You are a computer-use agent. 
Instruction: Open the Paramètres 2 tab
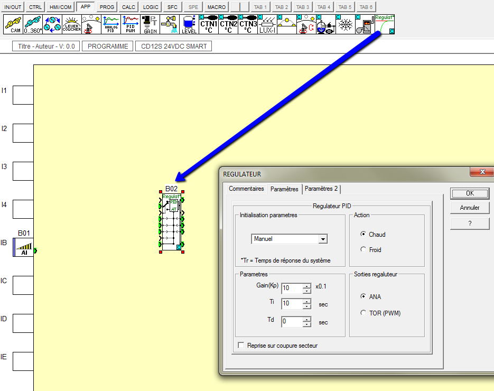[321, 189]
